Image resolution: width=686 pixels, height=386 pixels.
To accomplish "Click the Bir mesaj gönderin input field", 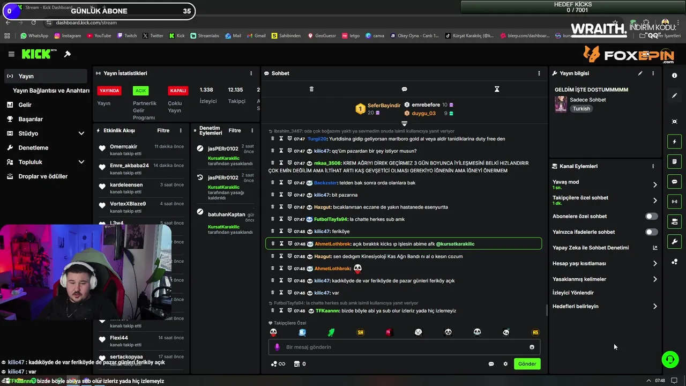I will (404, 347).
